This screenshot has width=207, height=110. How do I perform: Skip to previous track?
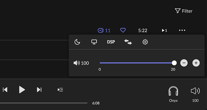[x=5, y=90]
